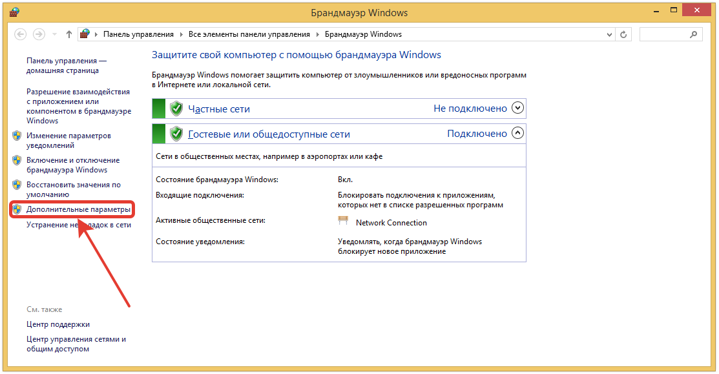The width and height of the screenshot is (719, 374).
Task: Click the 'Network Connection' bench icon
Action: [343, 220]
